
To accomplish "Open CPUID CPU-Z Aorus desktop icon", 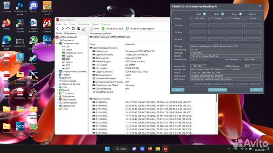I will (x=47, y=8).
